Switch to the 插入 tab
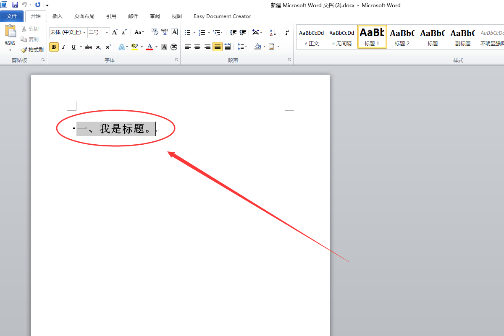 58,16
